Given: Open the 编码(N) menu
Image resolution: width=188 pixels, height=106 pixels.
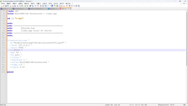Looking at the screenshot, I should pos(27,4).
